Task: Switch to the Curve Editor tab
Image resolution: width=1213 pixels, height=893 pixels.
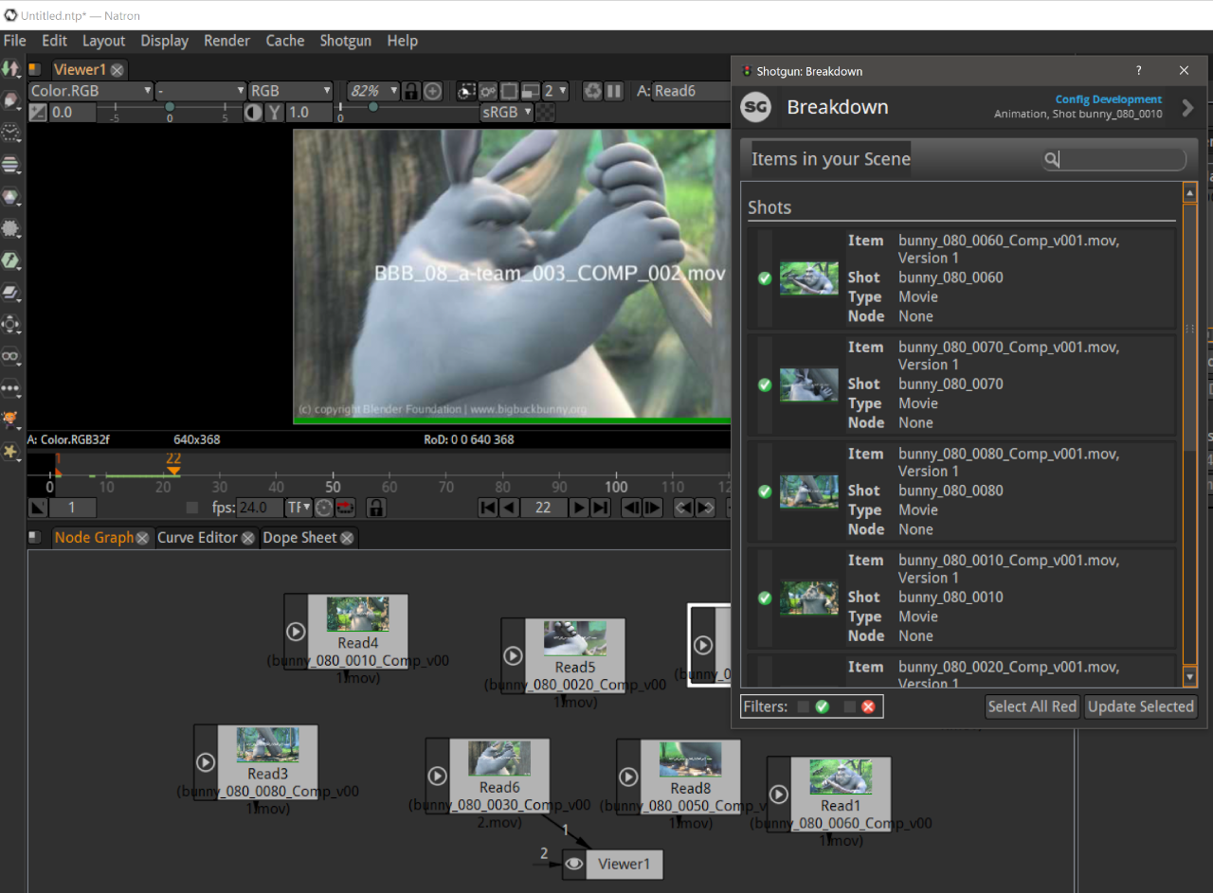Action: [x=197, y=538]
